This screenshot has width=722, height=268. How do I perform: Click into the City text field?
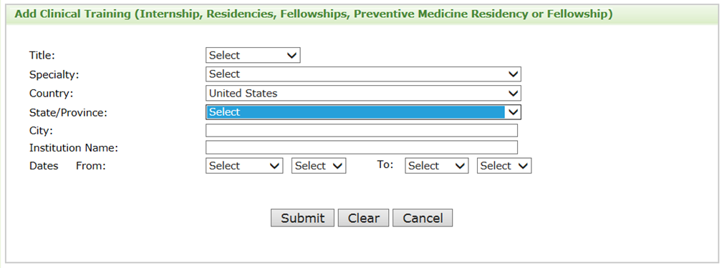click(x=362, y=131)
